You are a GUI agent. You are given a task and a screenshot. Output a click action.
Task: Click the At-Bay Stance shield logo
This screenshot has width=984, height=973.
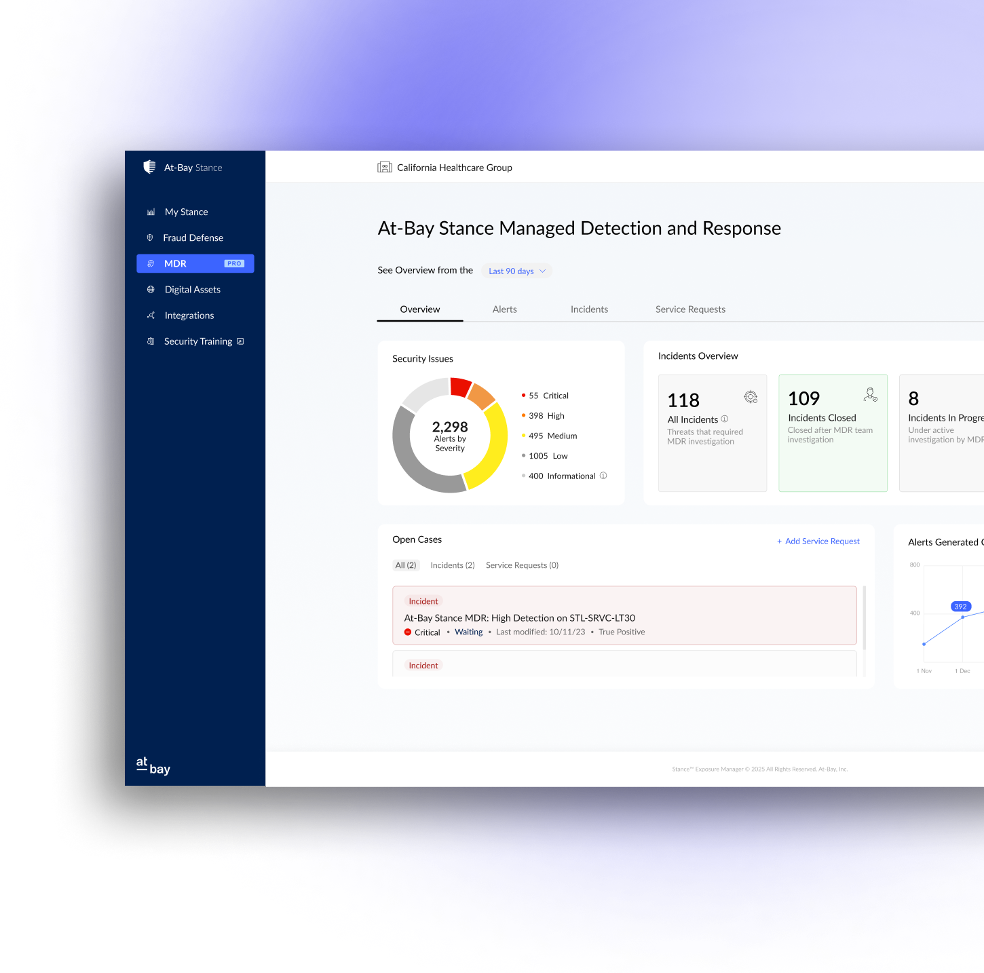click(x=149, y=166)
